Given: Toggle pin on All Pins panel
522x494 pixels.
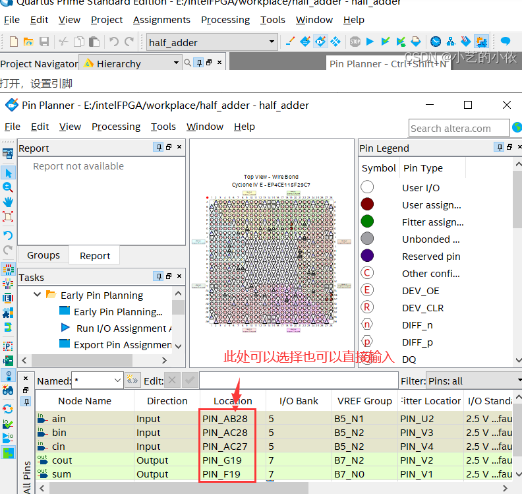Looking at the screenshot, I should pyautogui.click(x=26, y=402).
